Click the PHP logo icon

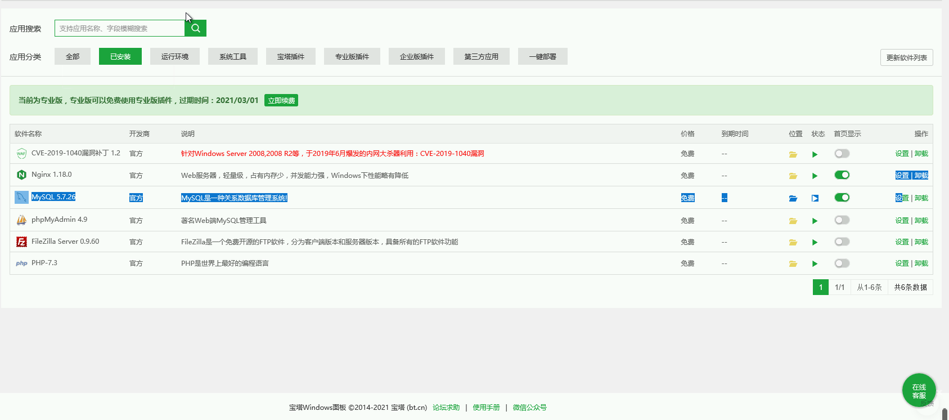pyautogui.click(x=21, y=263)
